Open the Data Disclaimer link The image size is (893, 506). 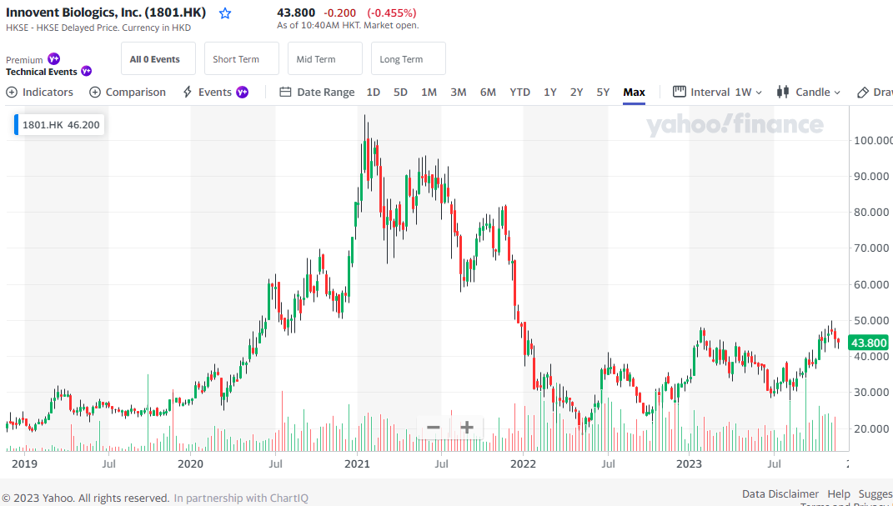[780, 494]
